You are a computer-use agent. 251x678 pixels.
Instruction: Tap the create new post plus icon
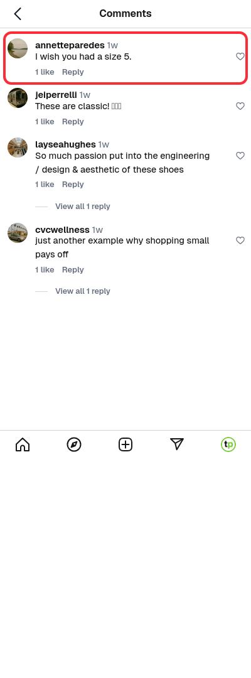(125, 444)
